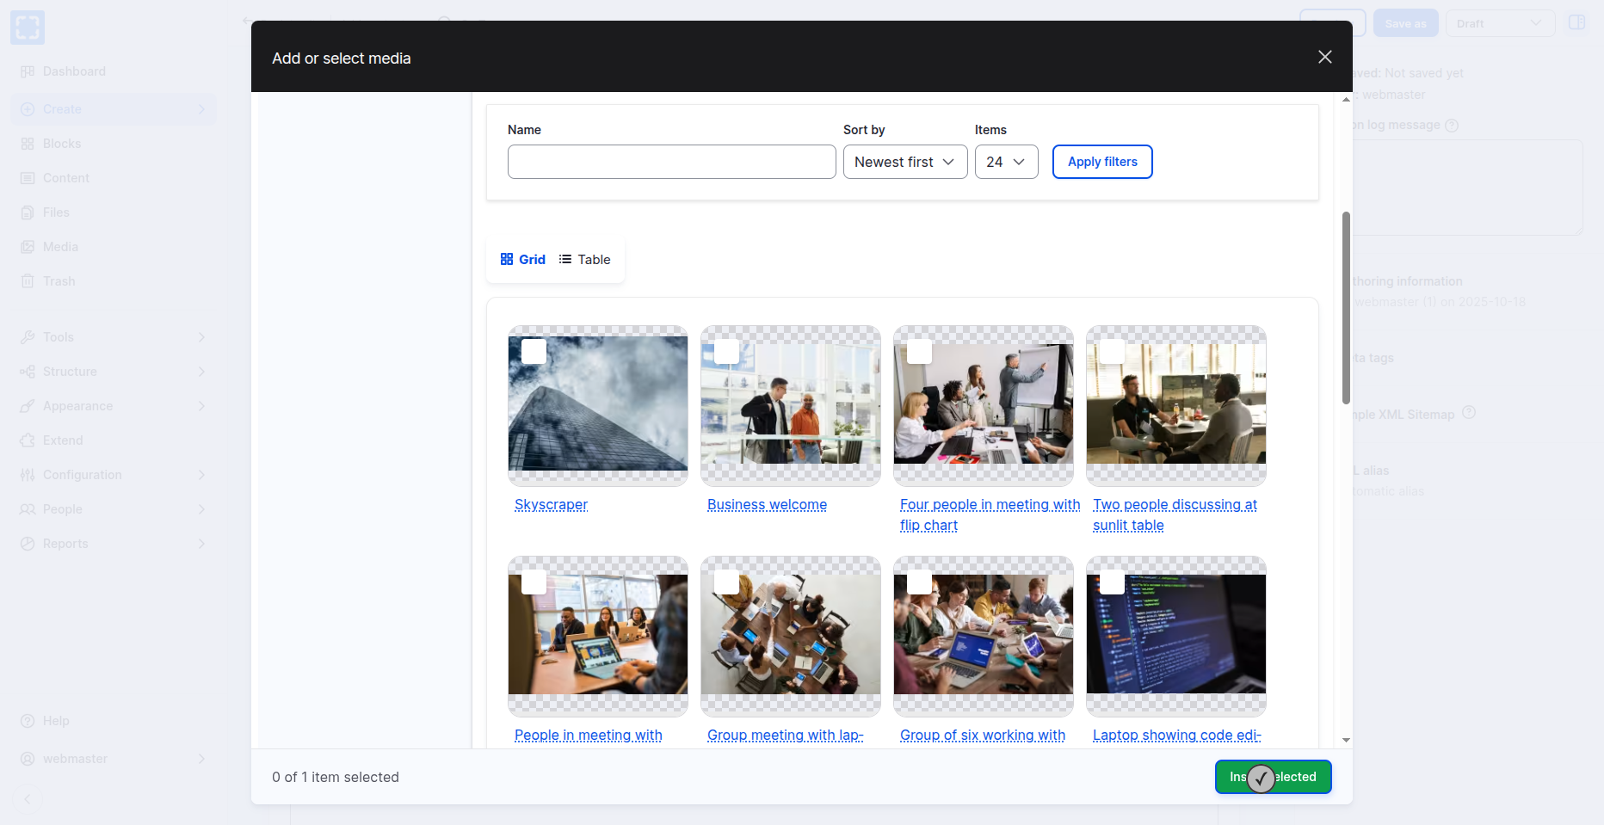Expand the Appearance menu chevron
Image resolution: width=1604 pixels, height=825 pixels.
tap(201, 406)
